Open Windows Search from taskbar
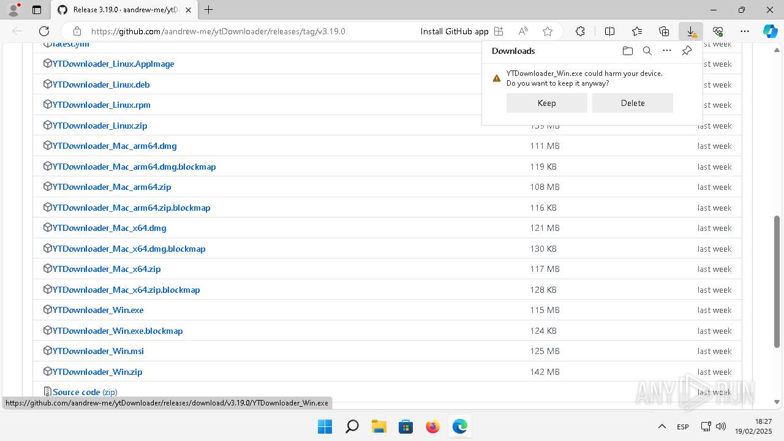784x441 pixels. [352, 426]
